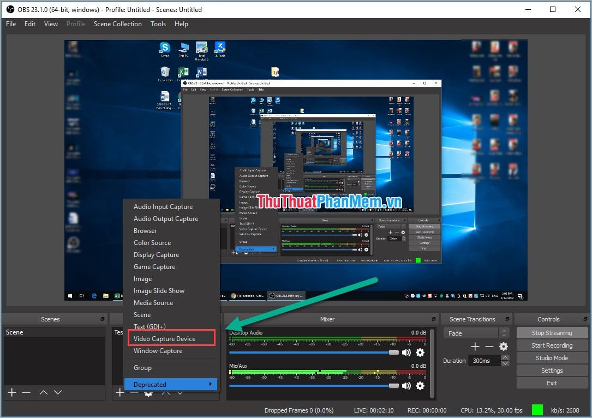592x418 pixels.
Task: Move the scene up with the up-arrow icon
Action: click(x=43, y=392)
